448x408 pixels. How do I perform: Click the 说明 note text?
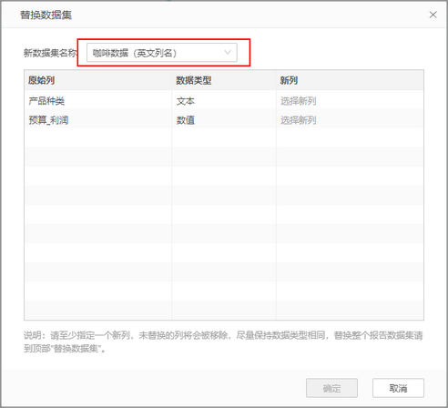[223, 342]
